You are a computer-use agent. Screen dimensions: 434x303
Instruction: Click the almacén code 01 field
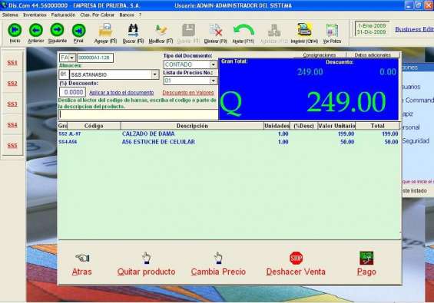(64, 74)
